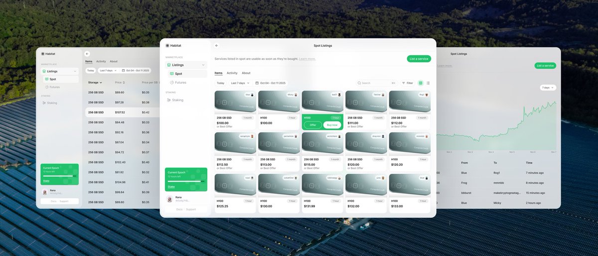Click the Current Epoch progress bar in front window
The height and width of the screenshot is (256, 598).
pyautogui.click(x=186, y=181)
